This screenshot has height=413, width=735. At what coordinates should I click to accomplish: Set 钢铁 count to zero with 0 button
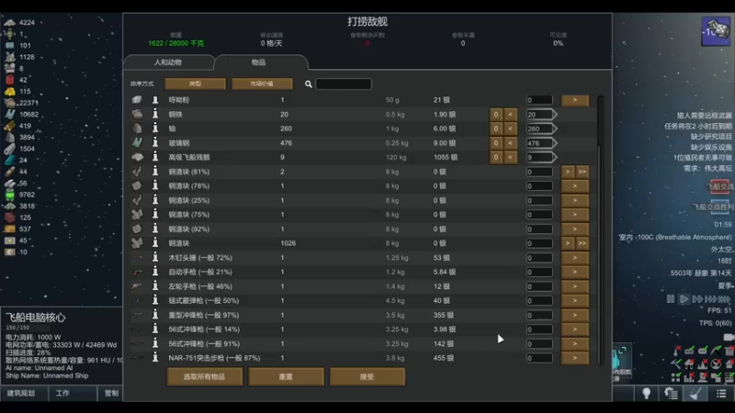click(496, 114)
